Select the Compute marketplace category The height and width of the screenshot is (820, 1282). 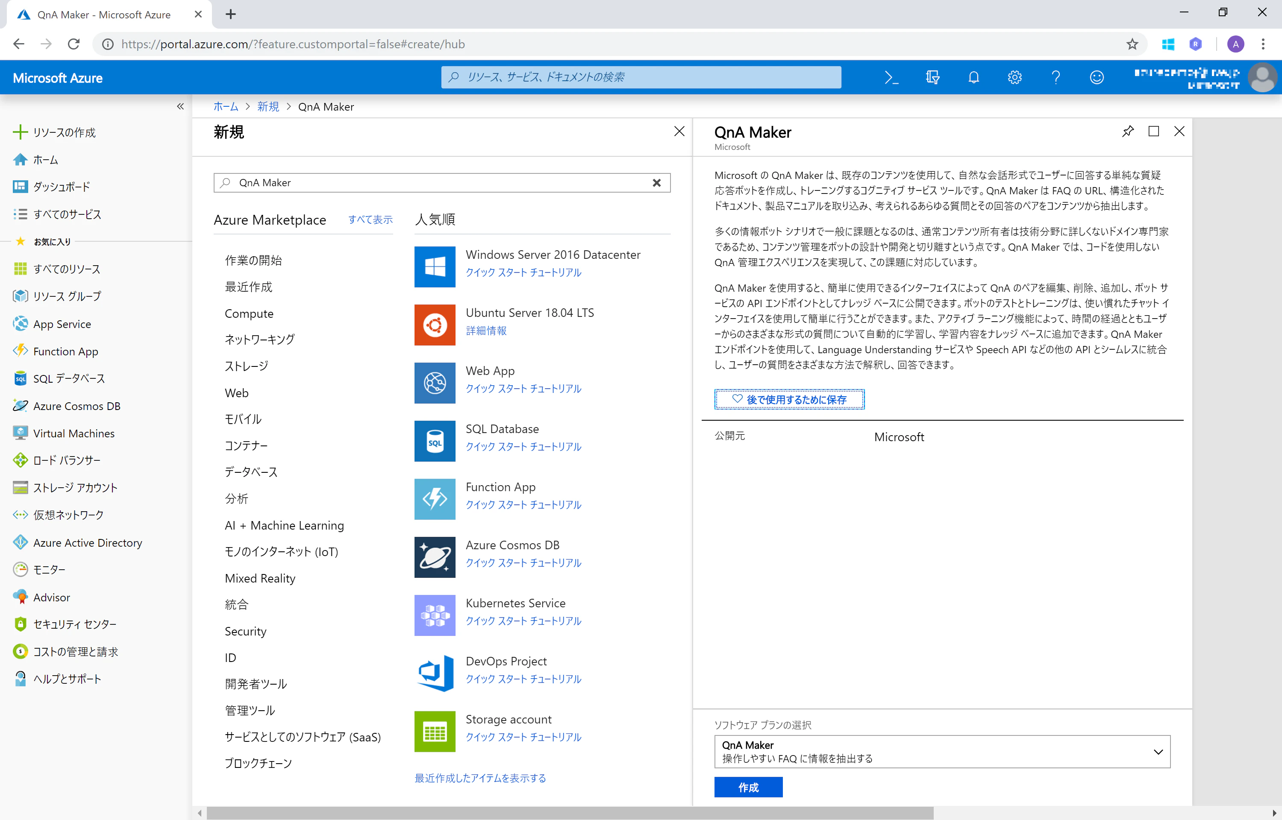click(x=249, y=313)
